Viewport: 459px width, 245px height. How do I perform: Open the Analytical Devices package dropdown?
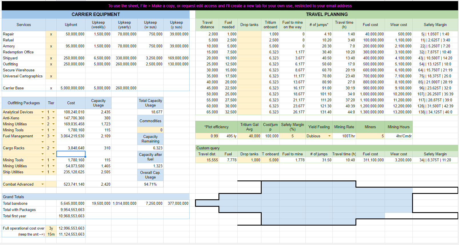click(x=43, y=112)
